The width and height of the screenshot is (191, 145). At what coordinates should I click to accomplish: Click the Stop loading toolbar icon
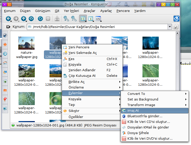click(48, 19)
